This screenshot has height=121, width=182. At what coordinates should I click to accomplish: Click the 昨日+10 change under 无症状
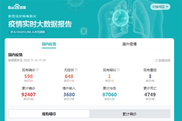click(x=69, y=81)
